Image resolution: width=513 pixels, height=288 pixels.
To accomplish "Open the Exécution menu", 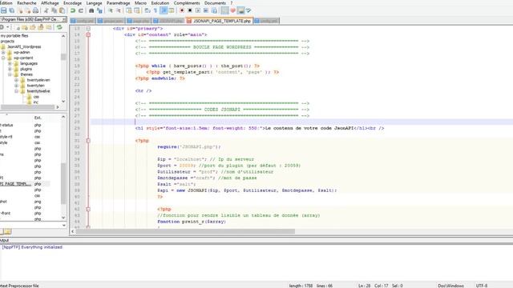I will coord(160,3).
